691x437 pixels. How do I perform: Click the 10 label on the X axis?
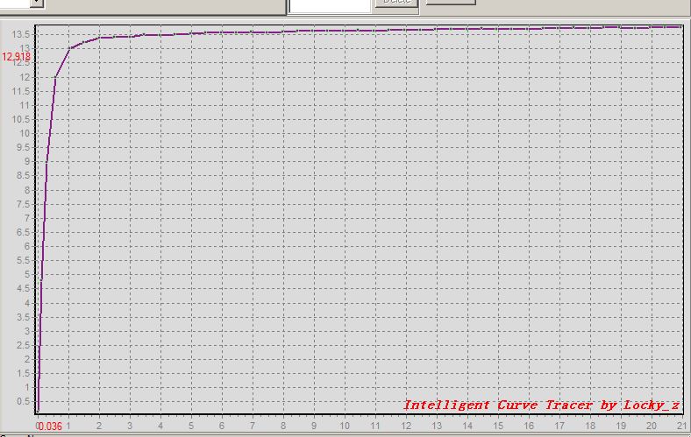(x=345, y=426)
